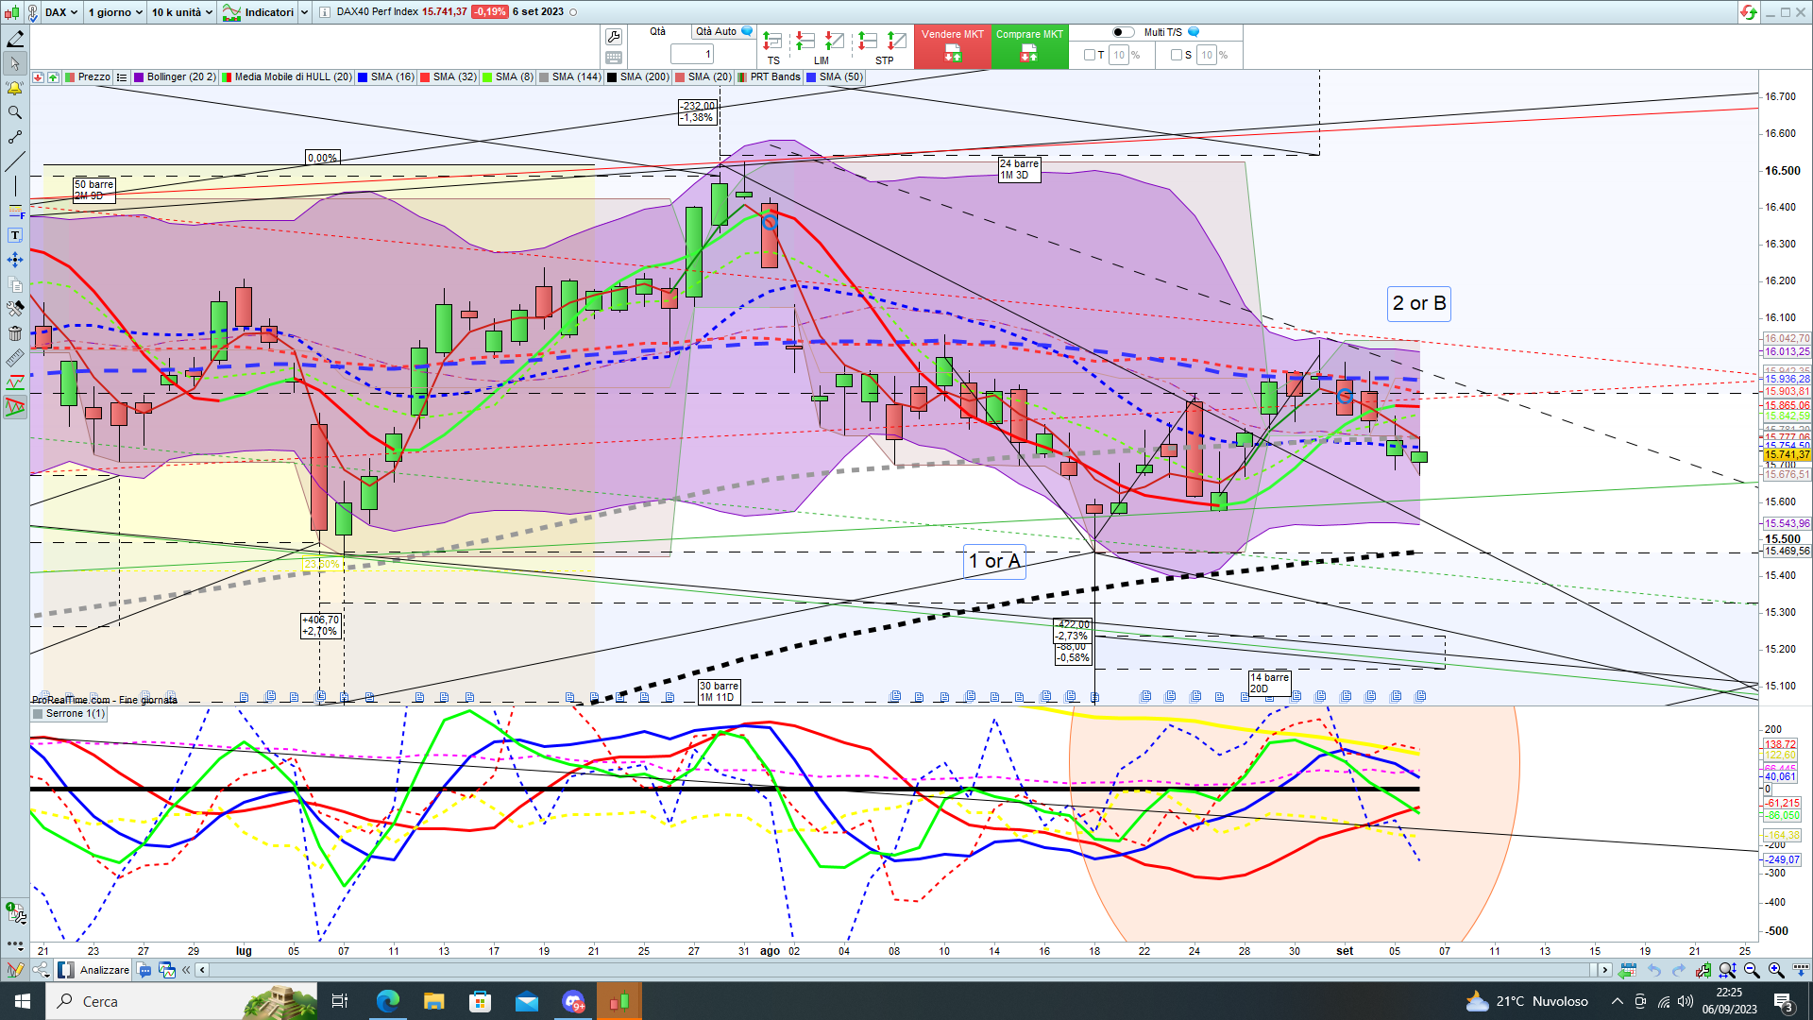The width and height of the screenshot is (1813, 1020).
Task: Click the indicator list icon after Prezzo
Action: 122,77
